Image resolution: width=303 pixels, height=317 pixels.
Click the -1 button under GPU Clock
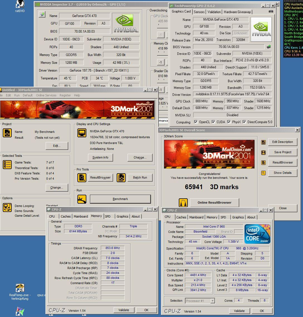(x=160, y=35)
